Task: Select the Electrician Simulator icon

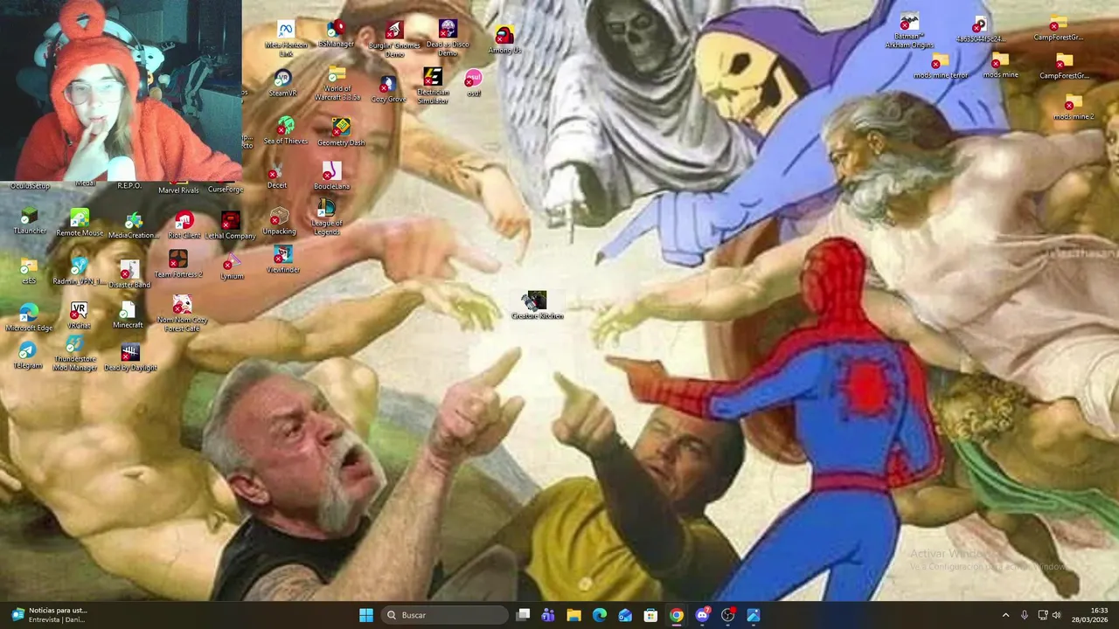Action: [x=433, y=86]
